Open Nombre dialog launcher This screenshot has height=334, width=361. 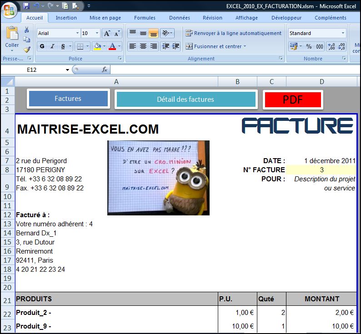(344, 59)
